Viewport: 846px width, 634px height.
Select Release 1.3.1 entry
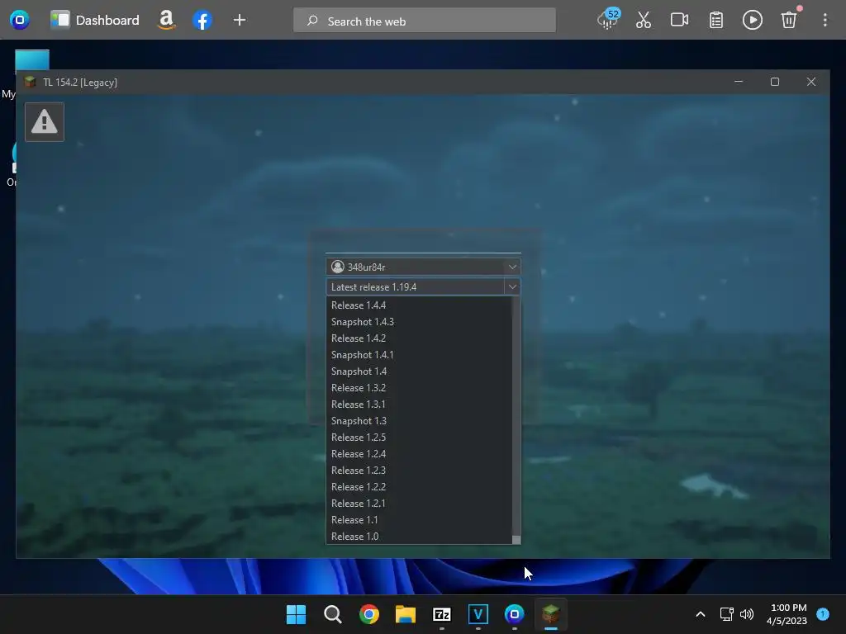point(419,405)
